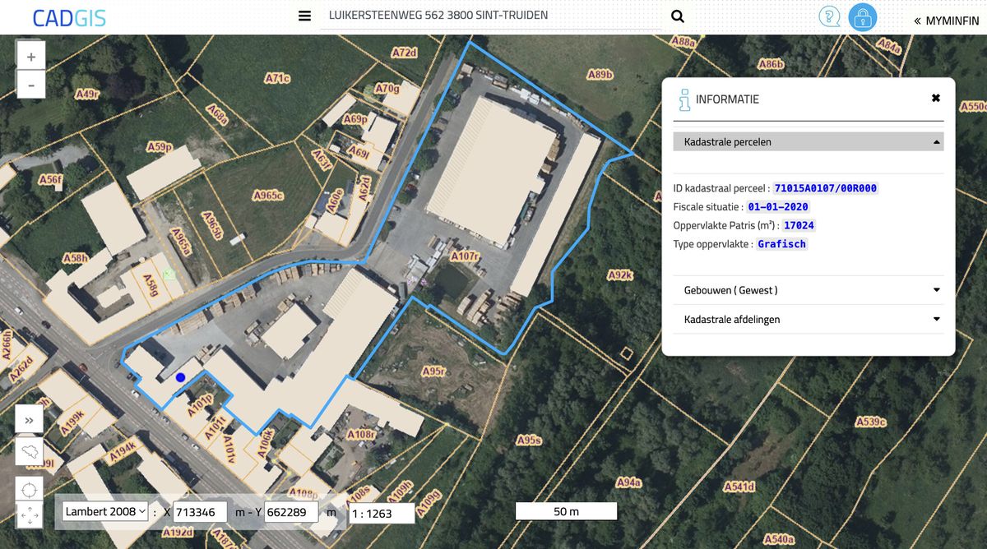Open the help question icon
The width and height of the screenshot is (987, 549).
pyautogui.click(x=829, y=16)
